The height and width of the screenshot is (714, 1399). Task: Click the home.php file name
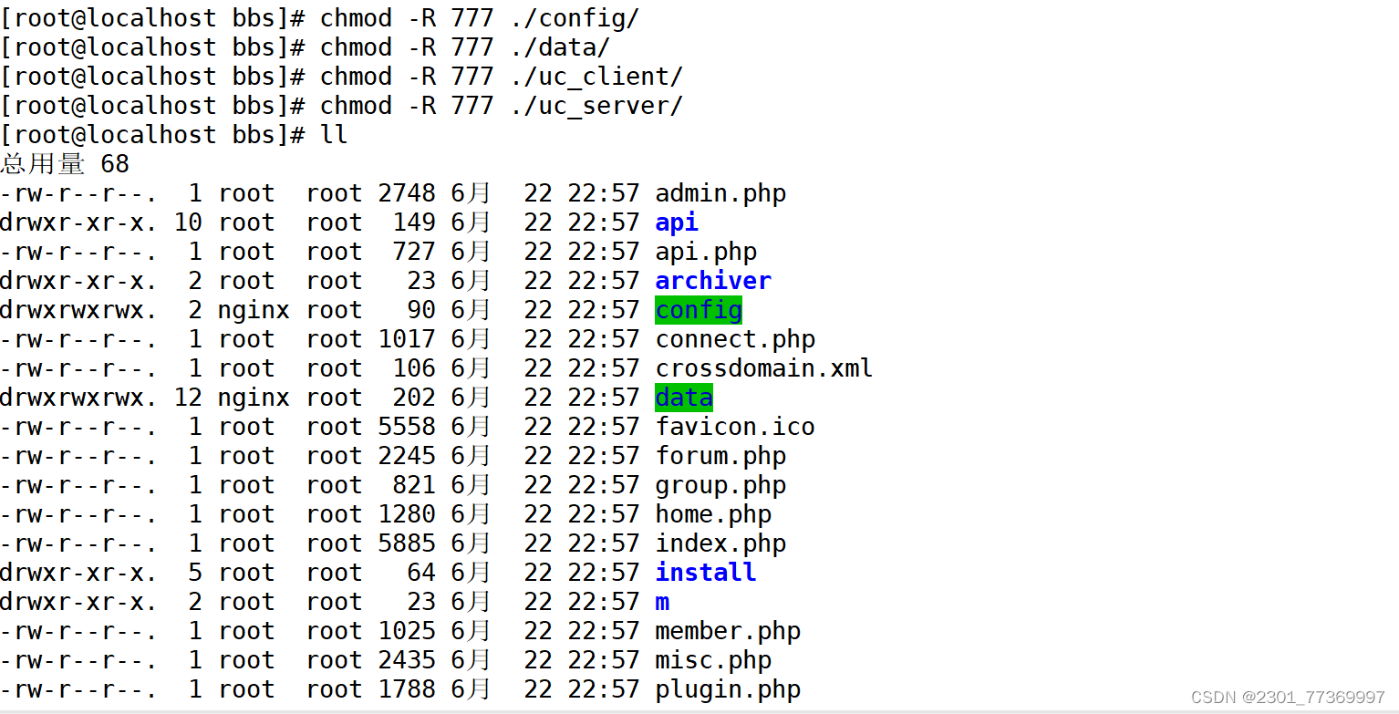(713, 514)
